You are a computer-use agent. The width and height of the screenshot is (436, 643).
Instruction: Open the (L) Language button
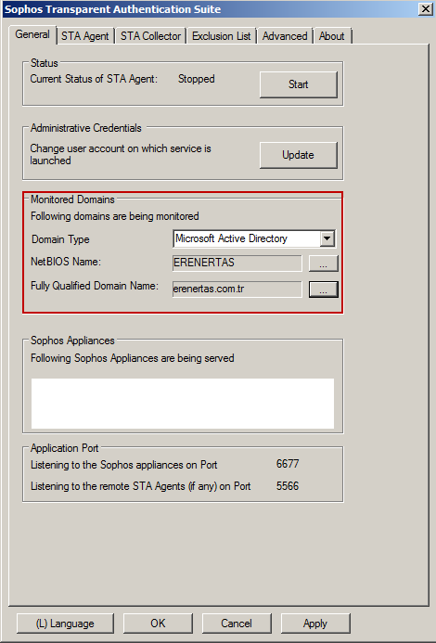(x=65, y=624)
